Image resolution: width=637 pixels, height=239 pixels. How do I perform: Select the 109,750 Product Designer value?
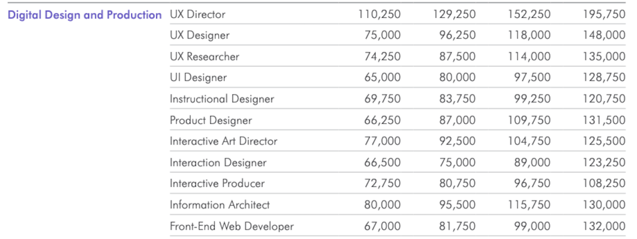[x=530, y=120]
